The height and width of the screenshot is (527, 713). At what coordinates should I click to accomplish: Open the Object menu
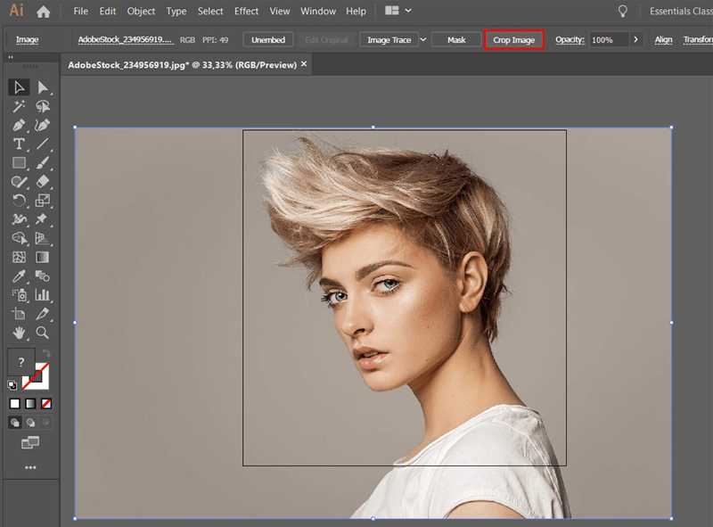[x=140, y=12]
